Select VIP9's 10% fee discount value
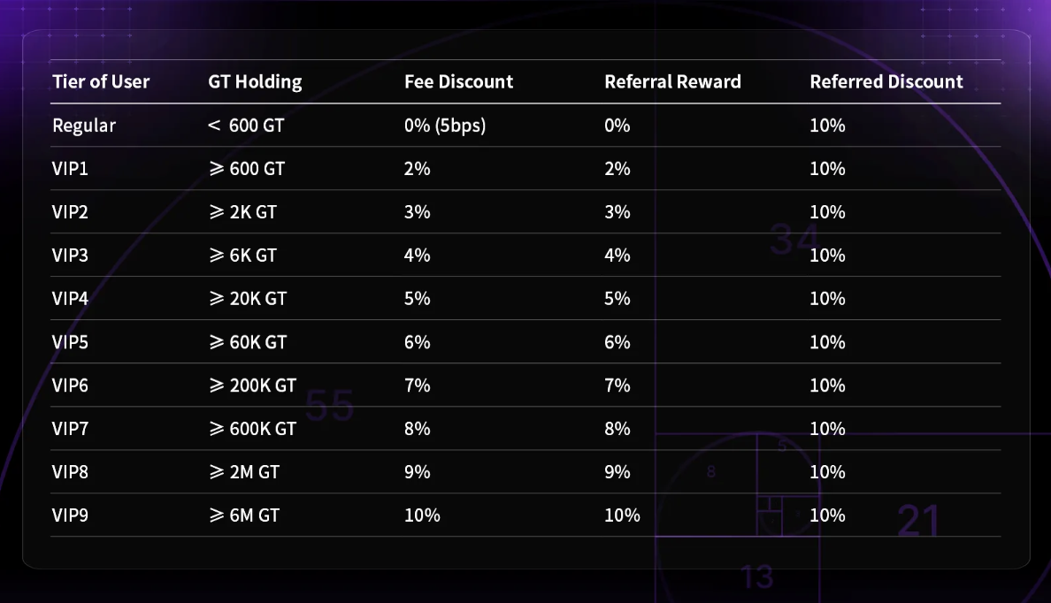 pyautogui.click(x=422, y=515)
